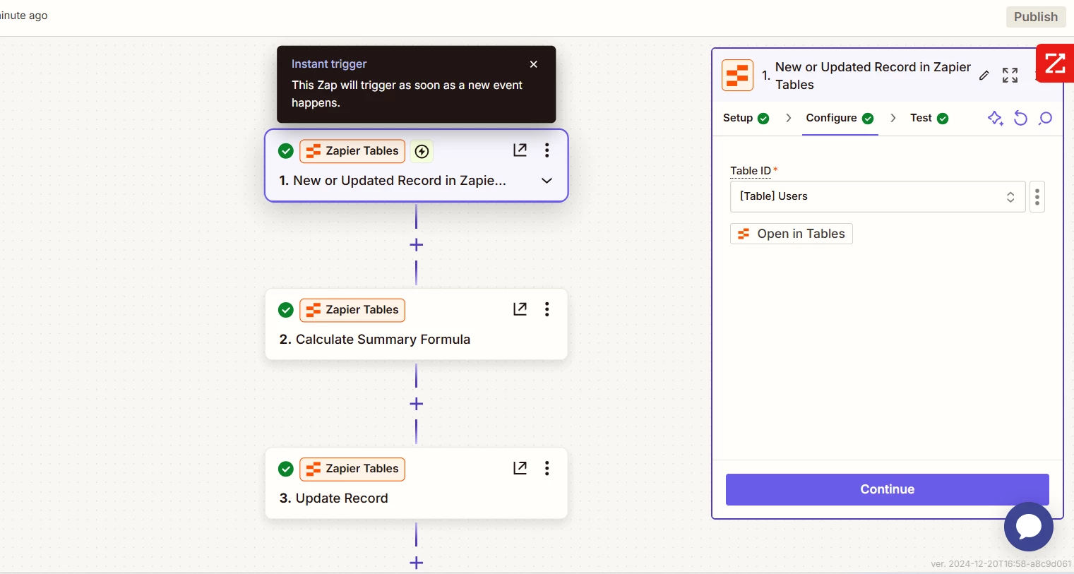1074x574 pixels.
Task: Click Open in Tables button
Action: 792,234
